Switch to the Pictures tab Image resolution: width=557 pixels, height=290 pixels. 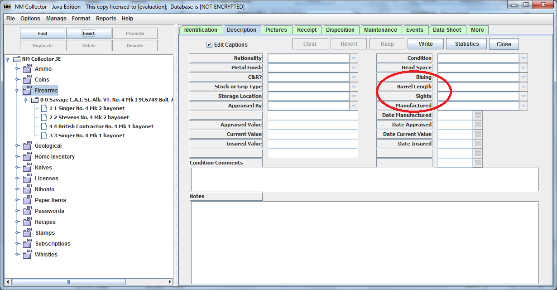pyautogui.click(x=277, y=29)
